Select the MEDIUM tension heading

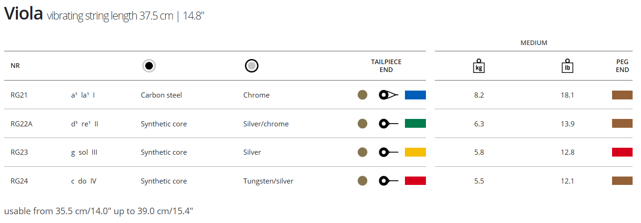(534, 43)
